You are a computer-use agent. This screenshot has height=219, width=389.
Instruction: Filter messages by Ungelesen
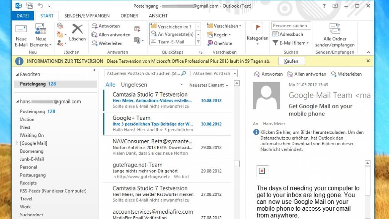[x=134, y=85]
